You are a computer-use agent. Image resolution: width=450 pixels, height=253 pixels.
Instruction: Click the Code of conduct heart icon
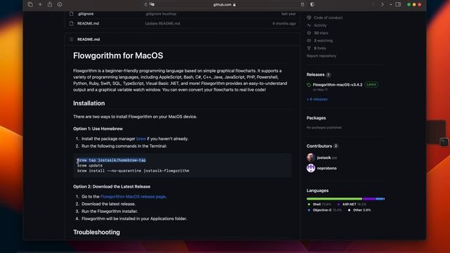(x=309, y=18)
